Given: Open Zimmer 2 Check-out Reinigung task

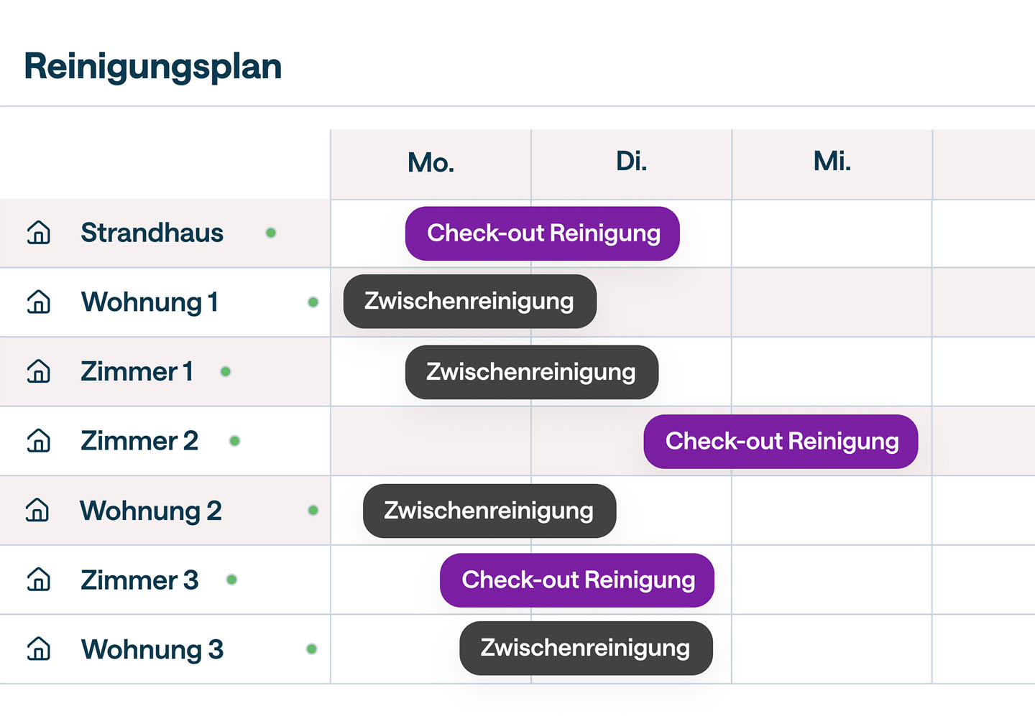Looking at the screenshot, I should (x=781, y=441).
